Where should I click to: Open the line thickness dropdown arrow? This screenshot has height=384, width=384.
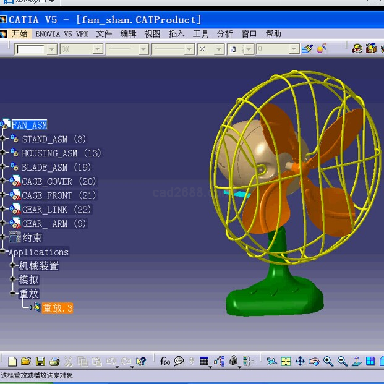click(x=143, y=49)
